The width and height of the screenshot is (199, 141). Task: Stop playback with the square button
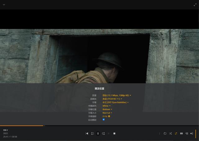pos(114,134)
